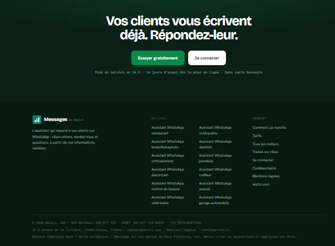
Task: Open Assistant WhatsApp orthodontiste link
Action: [167, 158]
